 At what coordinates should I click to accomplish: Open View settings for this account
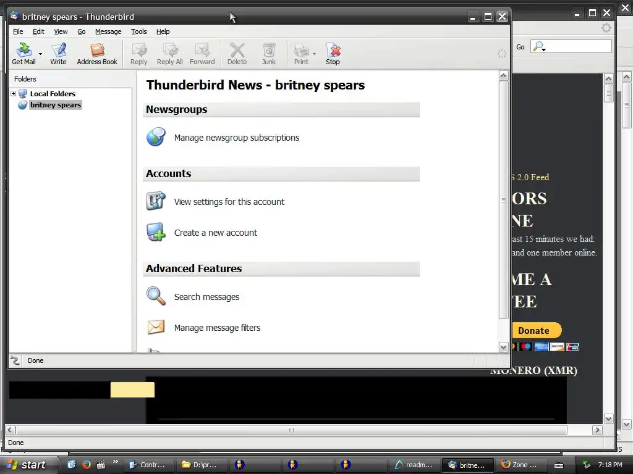click(229, 202)
